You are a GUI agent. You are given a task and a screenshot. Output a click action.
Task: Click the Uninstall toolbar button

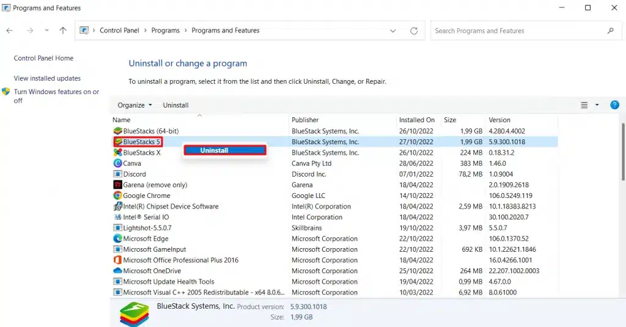175,105
